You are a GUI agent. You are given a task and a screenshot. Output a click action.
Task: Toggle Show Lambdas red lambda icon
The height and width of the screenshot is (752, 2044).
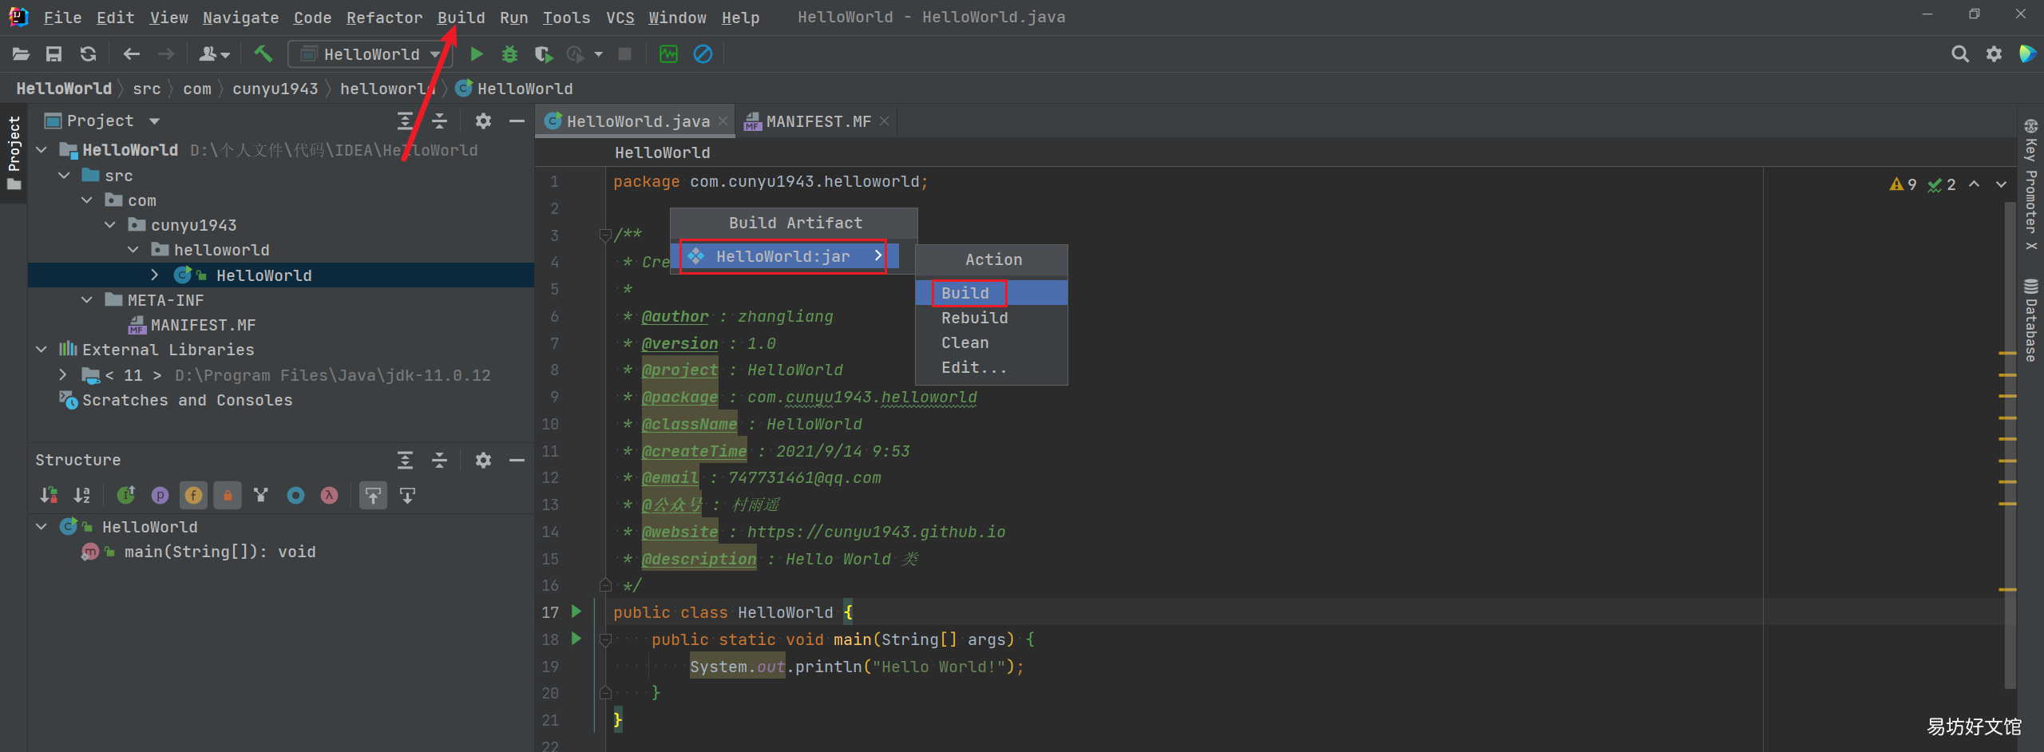(x=329, y=496)
